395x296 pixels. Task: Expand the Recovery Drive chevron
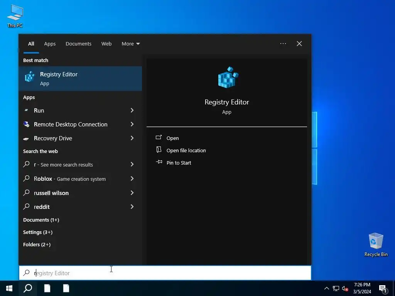point(132,138)
